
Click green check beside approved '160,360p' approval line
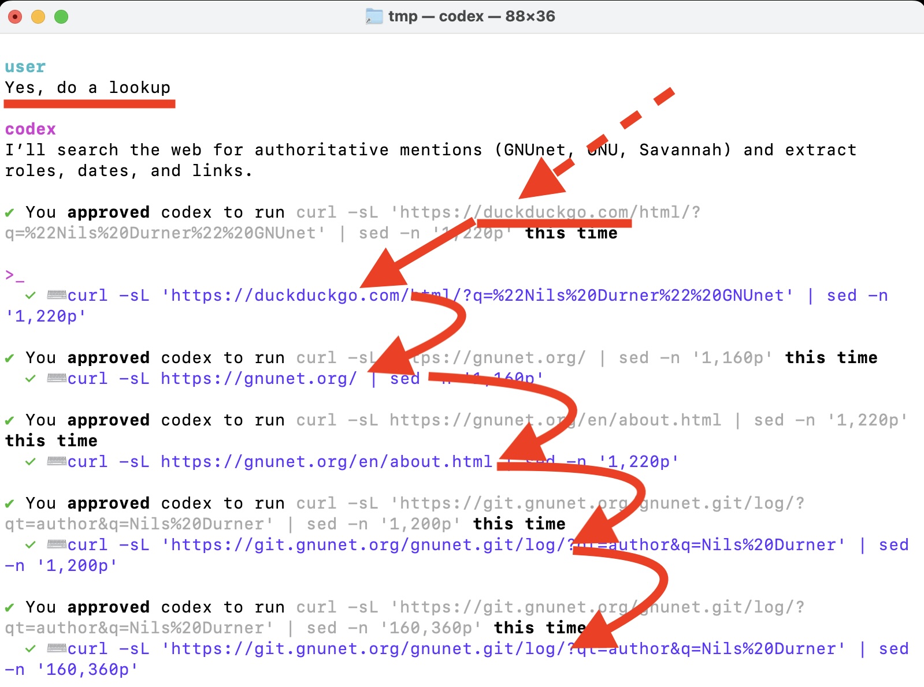(9, 608)
